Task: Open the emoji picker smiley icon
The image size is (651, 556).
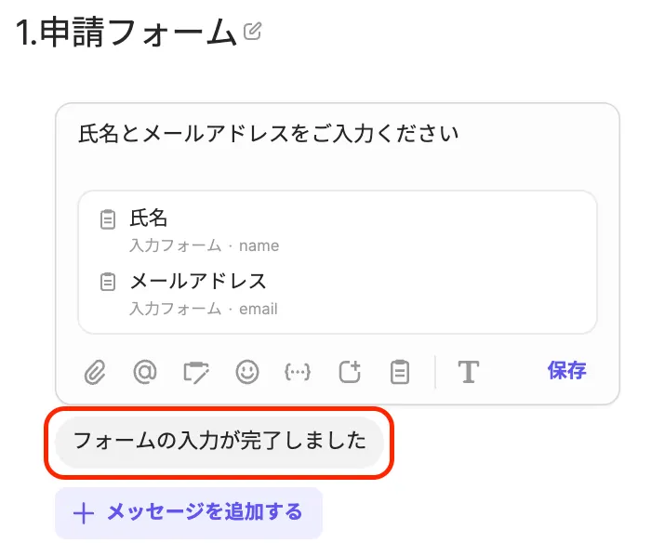Action: [x=246, y=373]
